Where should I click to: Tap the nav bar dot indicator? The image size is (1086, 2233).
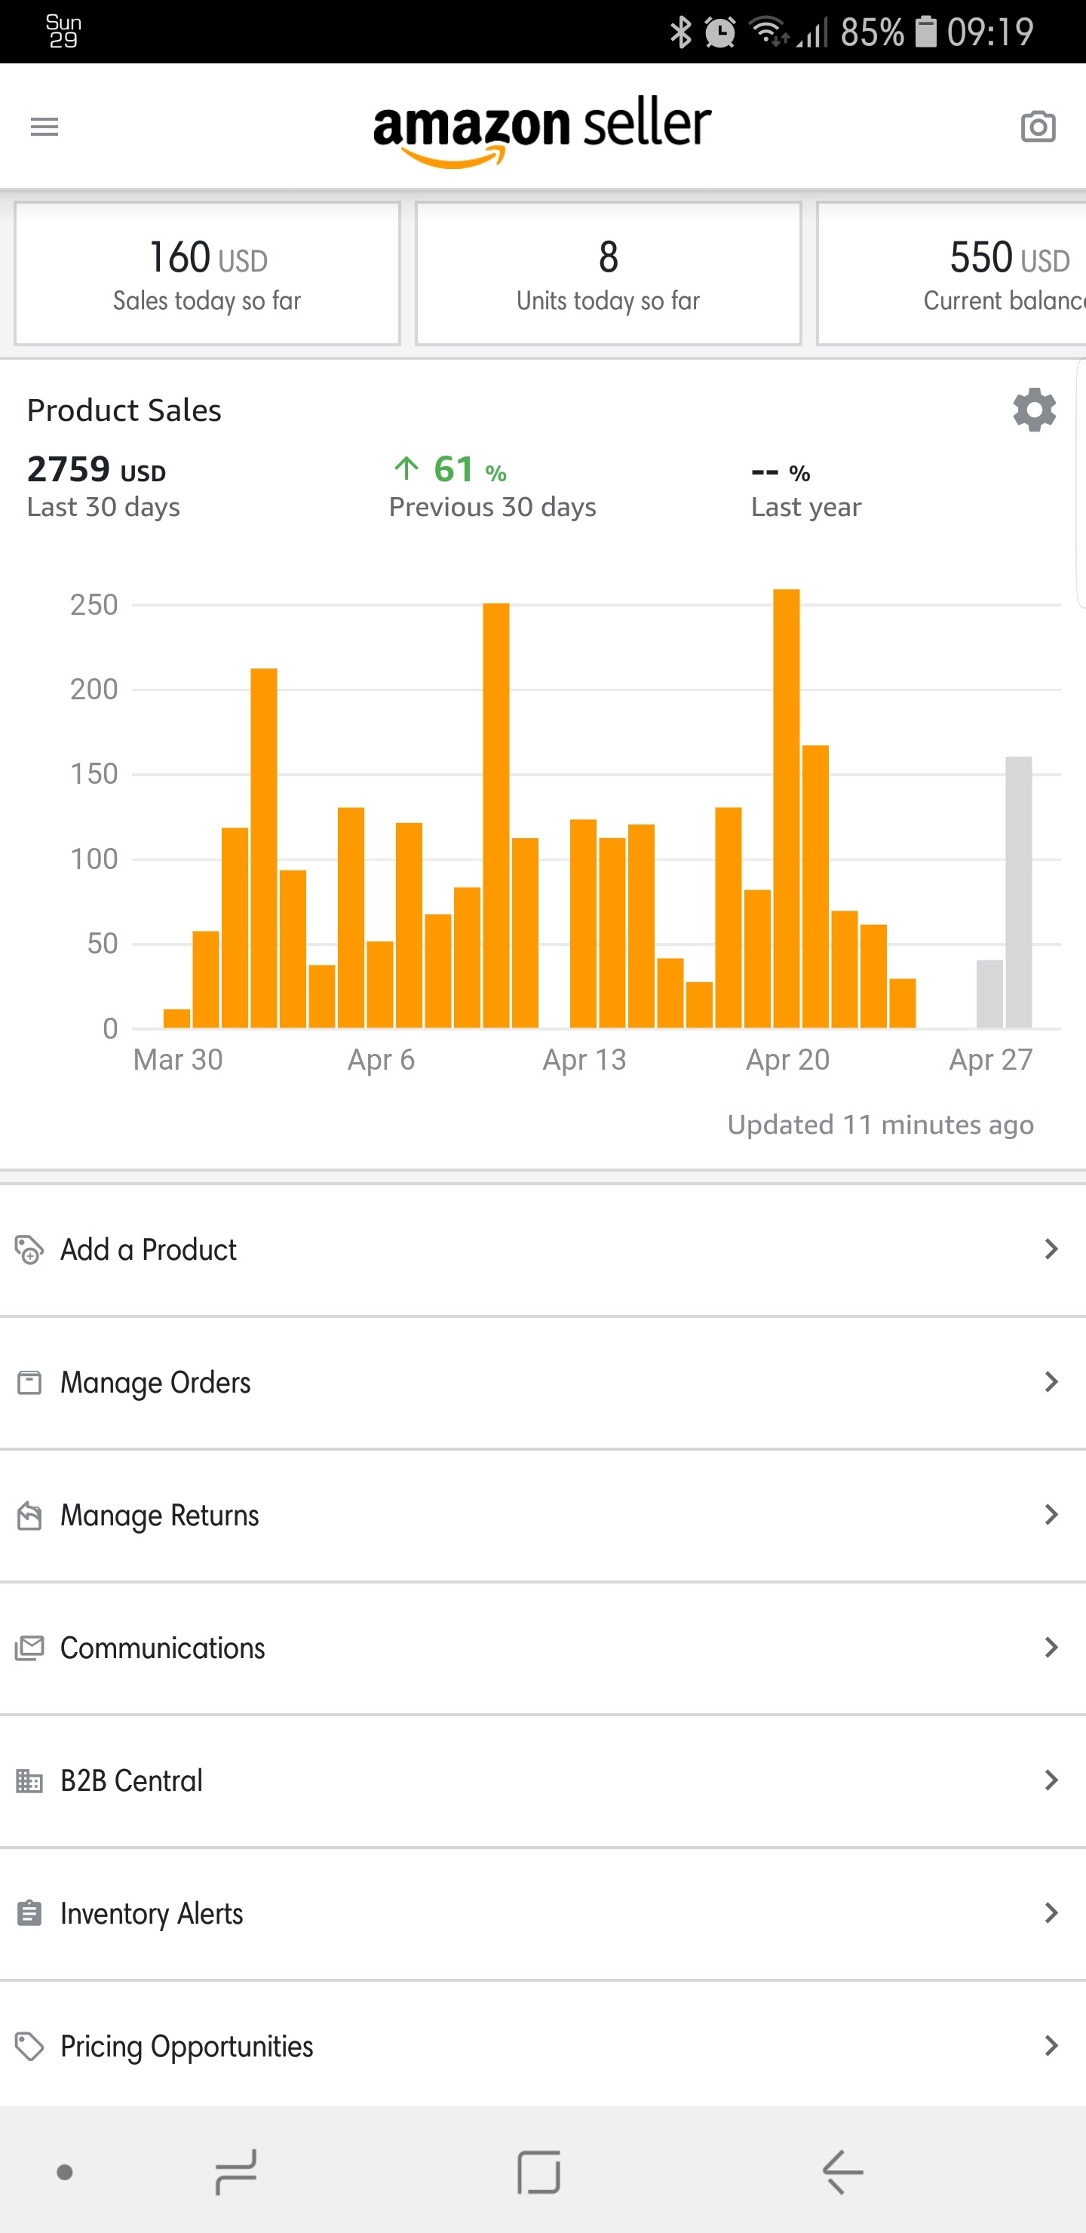click(x=65, y=2171)
